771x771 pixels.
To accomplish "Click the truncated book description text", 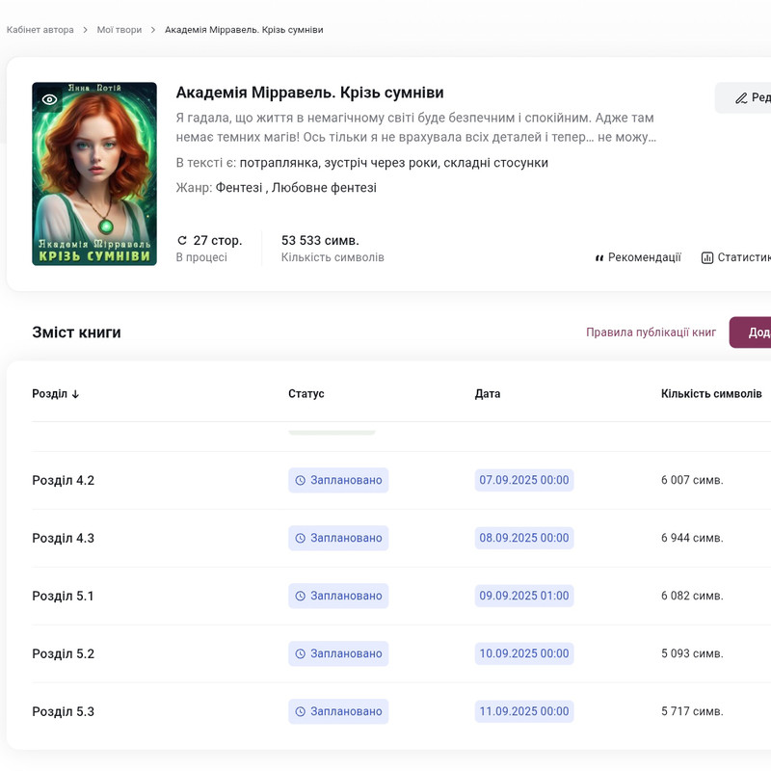I will point(416,128).
